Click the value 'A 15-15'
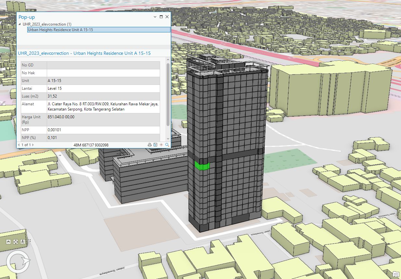Screen dimensions: 401x279 pos(54,81)
